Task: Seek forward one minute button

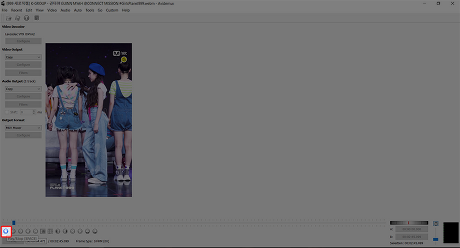Action: pos(95,231)
